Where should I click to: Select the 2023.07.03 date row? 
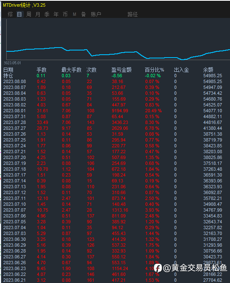(x=15, y=233)
